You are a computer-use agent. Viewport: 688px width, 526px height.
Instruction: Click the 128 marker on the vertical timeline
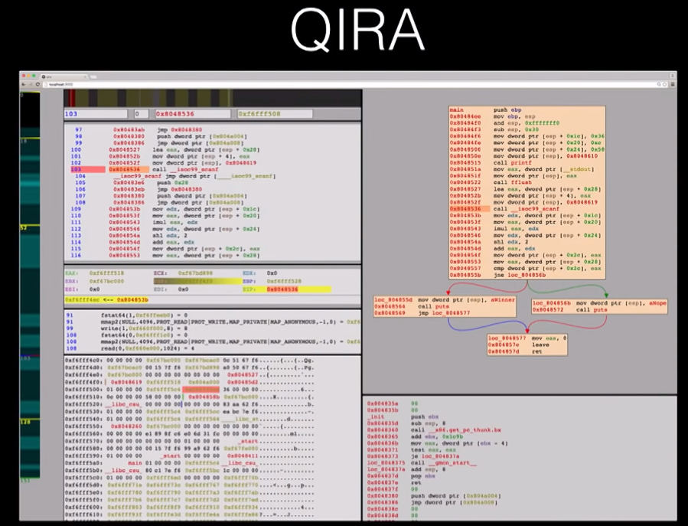tap(25, 422)
